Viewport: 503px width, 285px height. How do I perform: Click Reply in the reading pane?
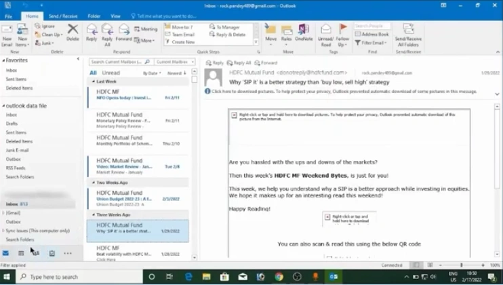click(x=215, y=63)
